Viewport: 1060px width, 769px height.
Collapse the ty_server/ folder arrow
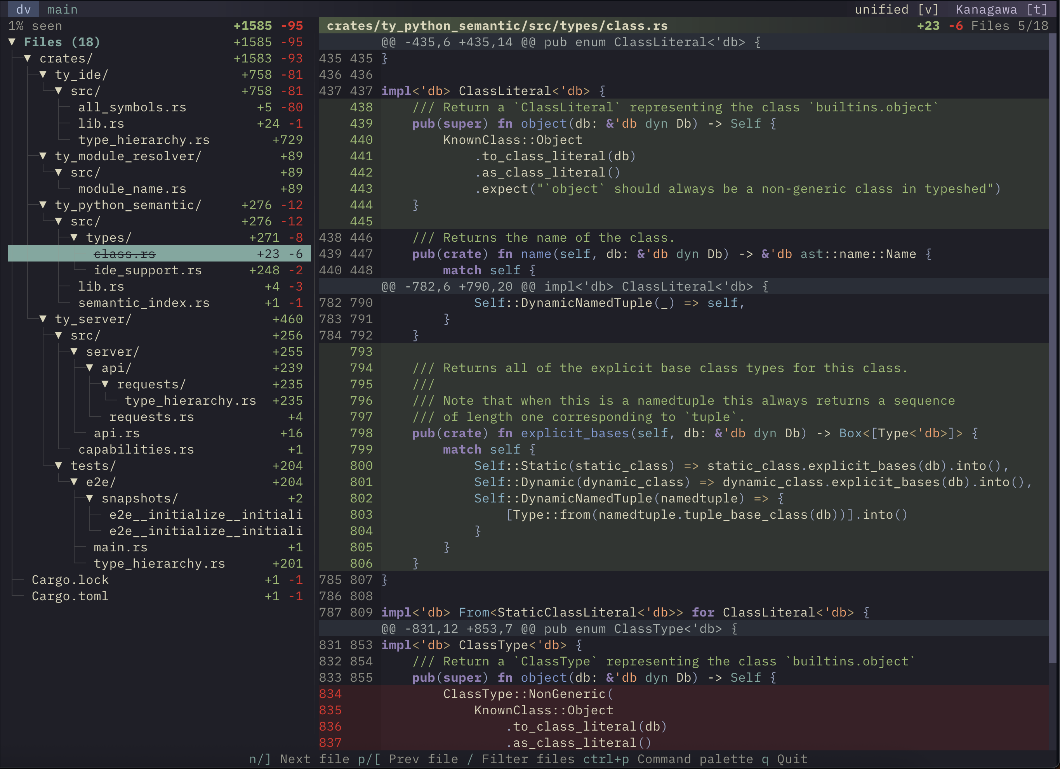pos(43,319)
